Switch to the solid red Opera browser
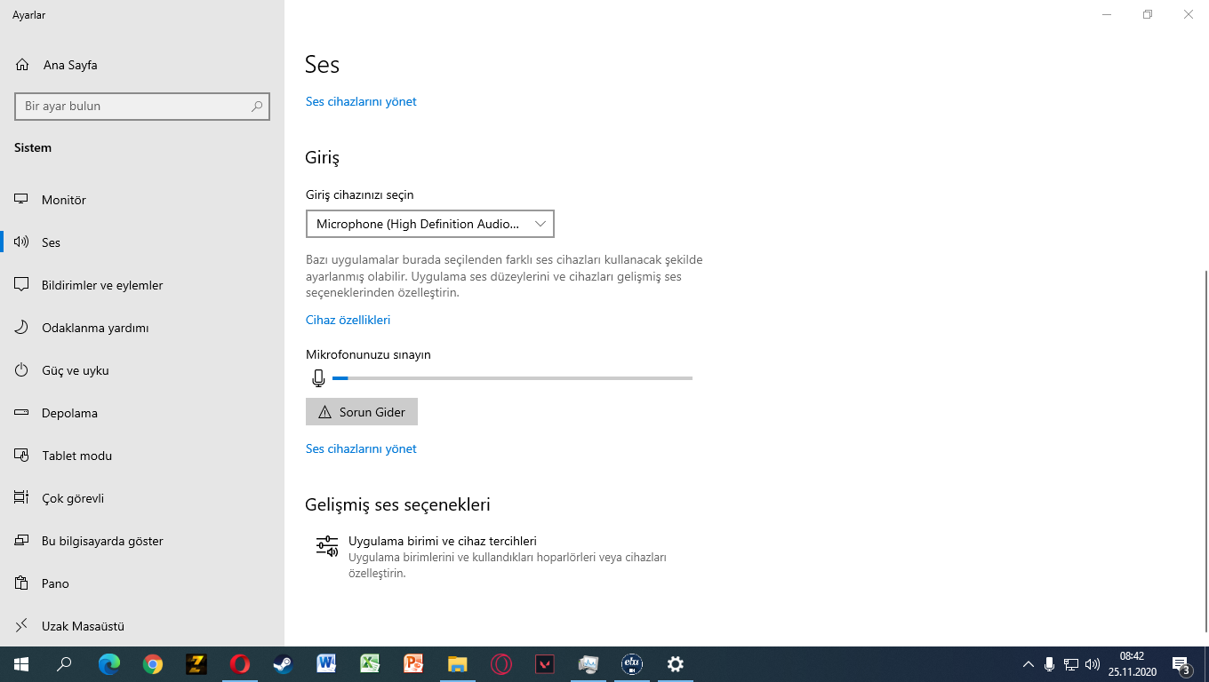Viewport: 1209px width, 682px height. pos(240,664)
